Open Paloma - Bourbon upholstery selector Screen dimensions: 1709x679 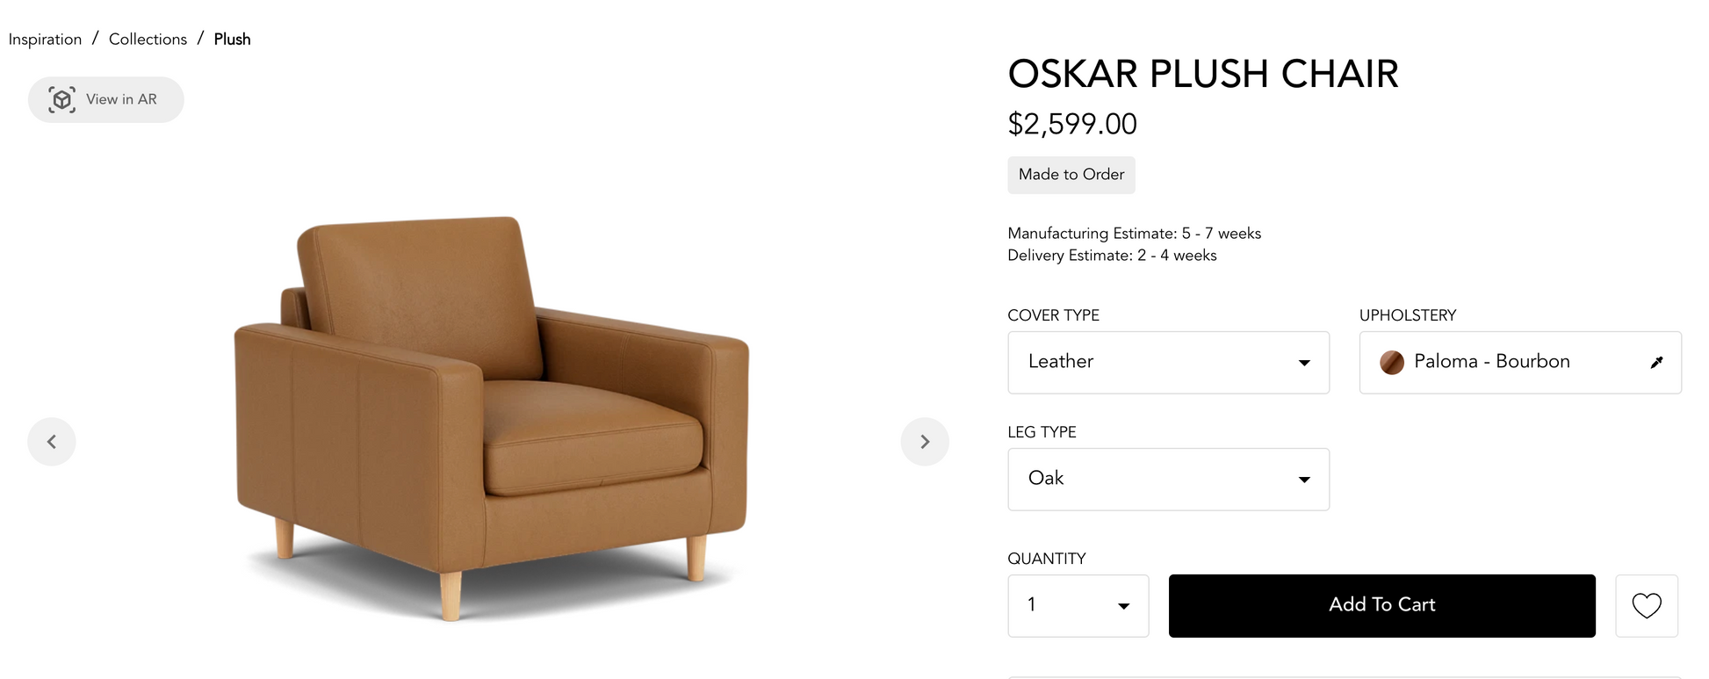1520,362
